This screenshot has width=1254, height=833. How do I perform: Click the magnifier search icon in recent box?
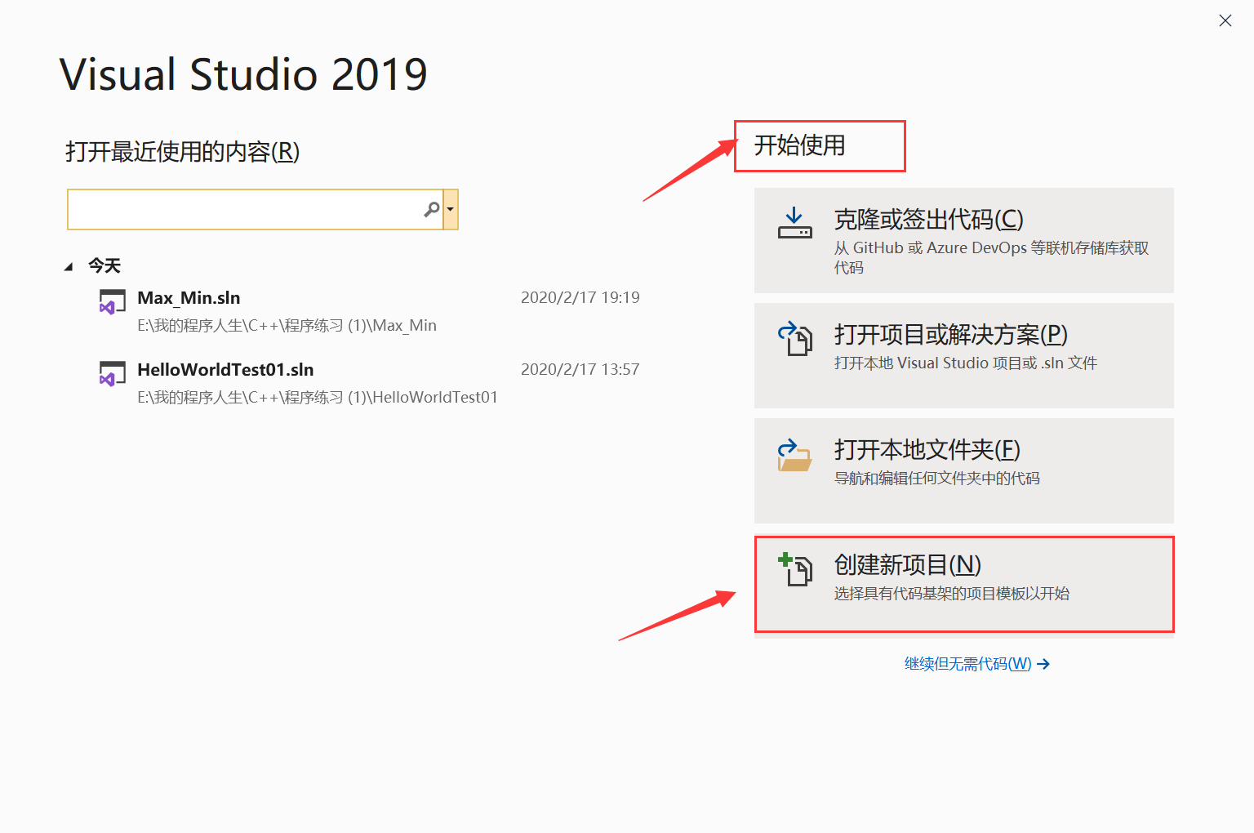pyautogui.click(x=432, y=210)
